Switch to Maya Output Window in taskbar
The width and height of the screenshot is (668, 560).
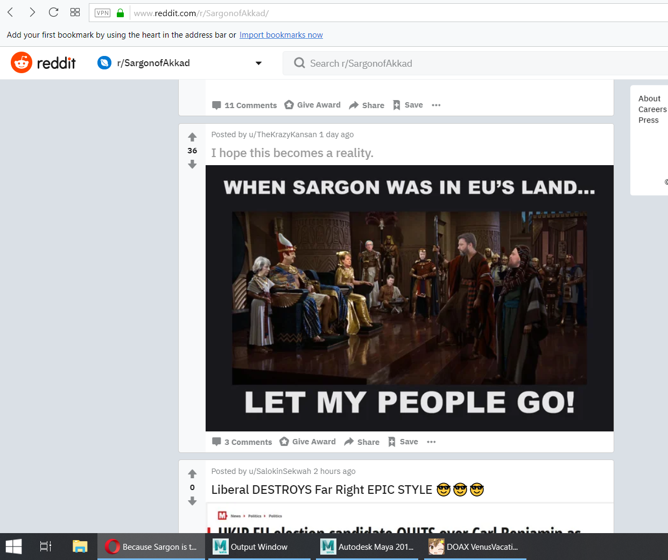pos(259,547)
